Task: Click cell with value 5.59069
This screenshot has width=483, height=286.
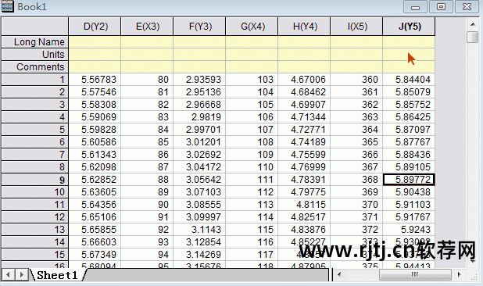Action: click(x=95, y=117)
